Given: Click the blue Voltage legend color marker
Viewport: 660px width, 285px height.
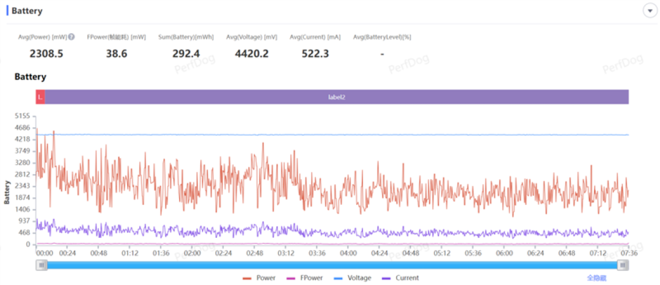Looking at the screenshot, I should pos(338,278).
